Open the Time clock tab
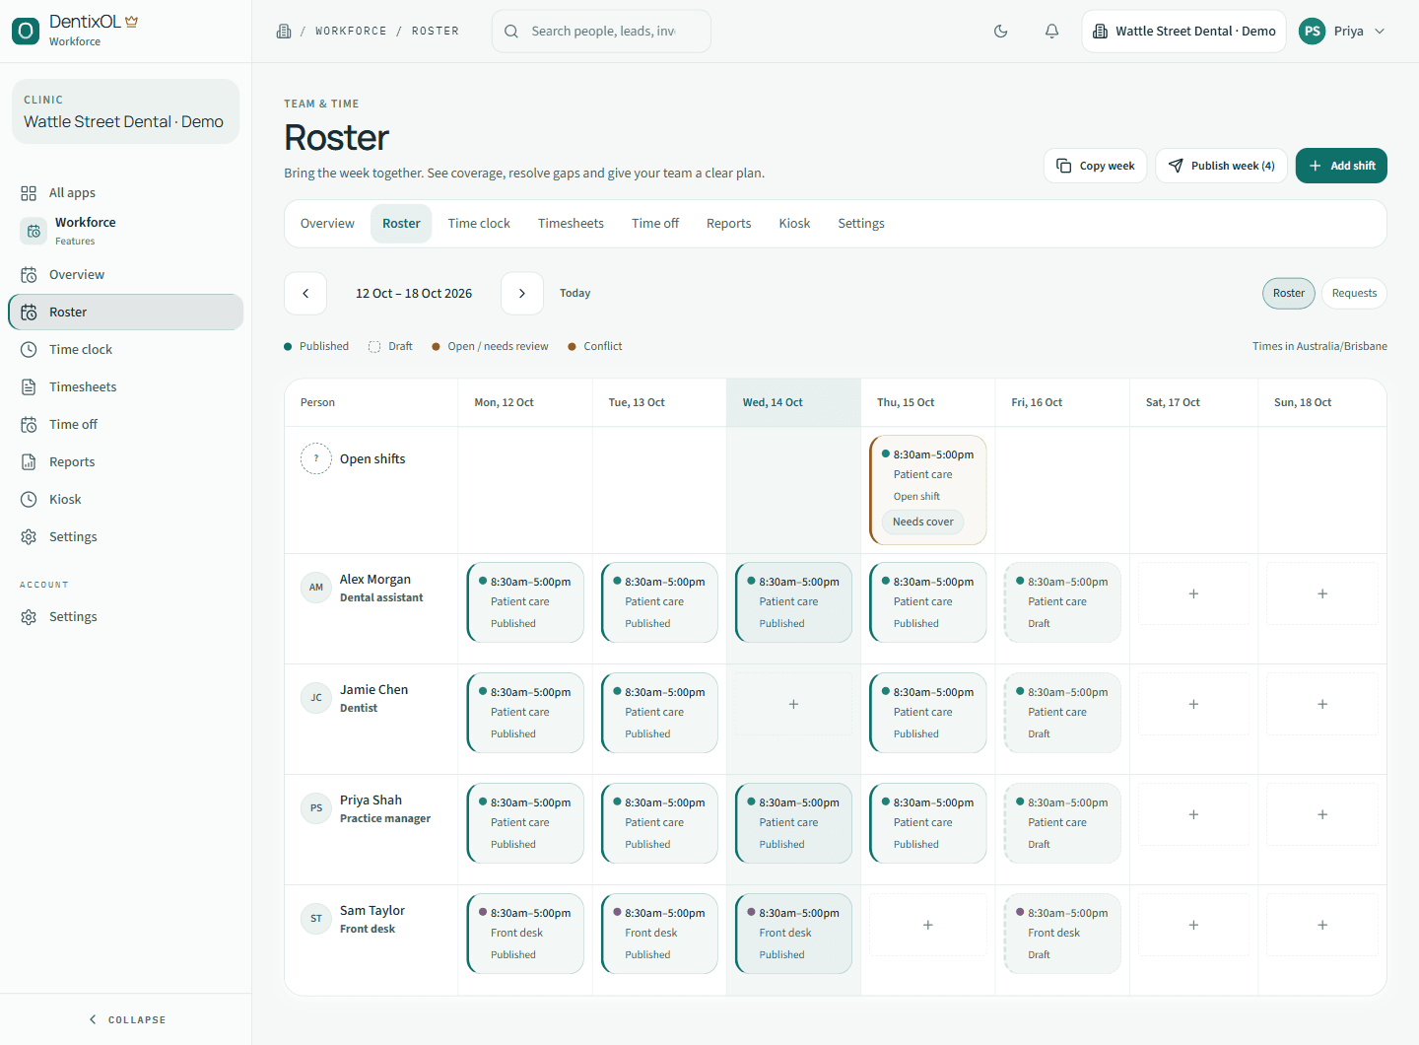 [x=479, y=224]
